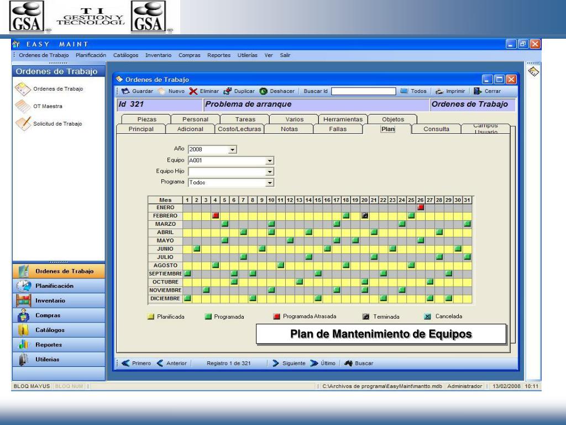Go to Siguiente record arrow
The height and width of the screenshot is (425, 566).
(275, 363)
